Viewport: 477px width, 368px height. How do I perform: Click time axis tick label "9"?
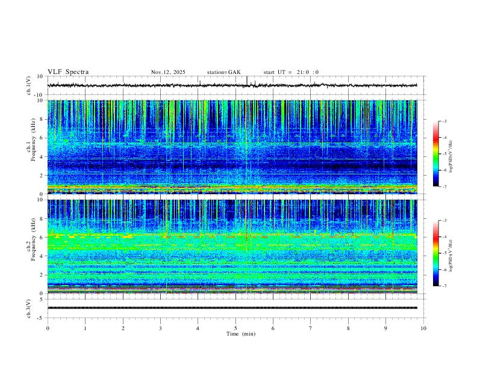[x=385, y=328]
